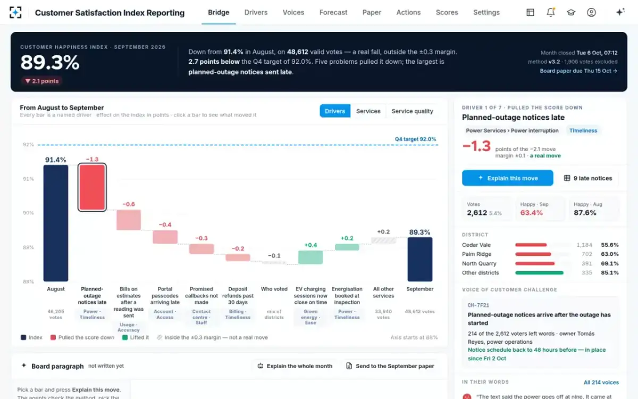The image size is (638, 399).
Task: Click the Notice schedule back to 48 hours text
Action: click(536, 354)
